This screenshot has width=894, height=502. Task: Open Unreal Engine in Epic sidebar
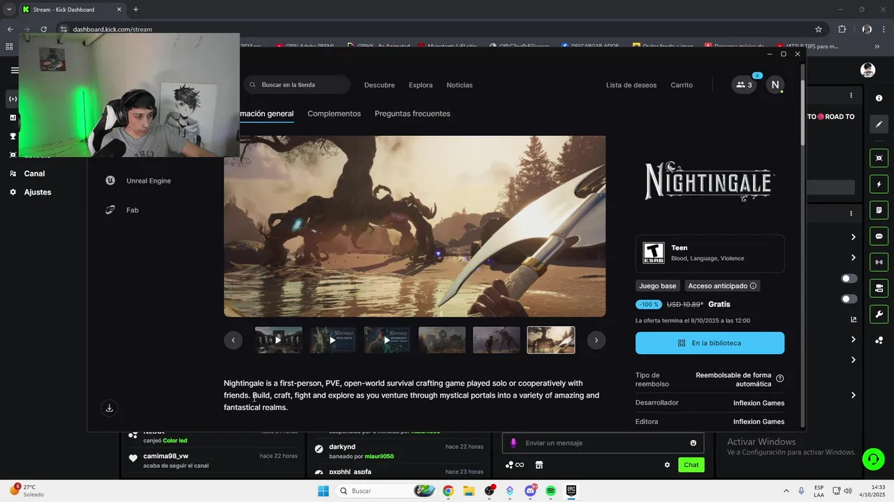(138, 181)
